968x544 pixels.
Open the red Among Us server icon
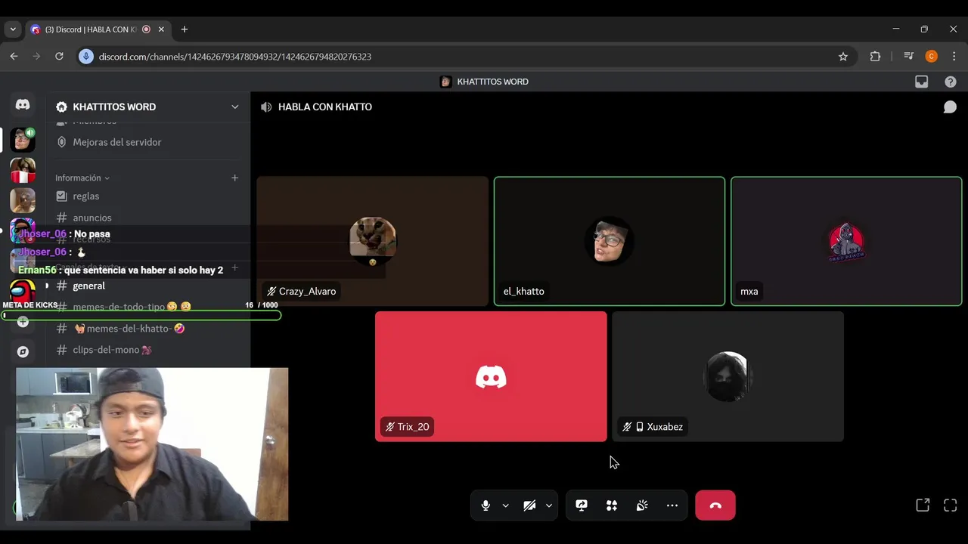tap(23, 291)
